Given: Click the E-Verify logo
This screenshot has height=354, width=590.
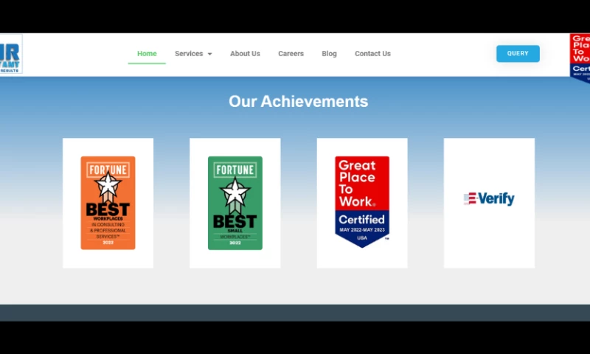Looking at the screenshot, I should click(489, 199).
